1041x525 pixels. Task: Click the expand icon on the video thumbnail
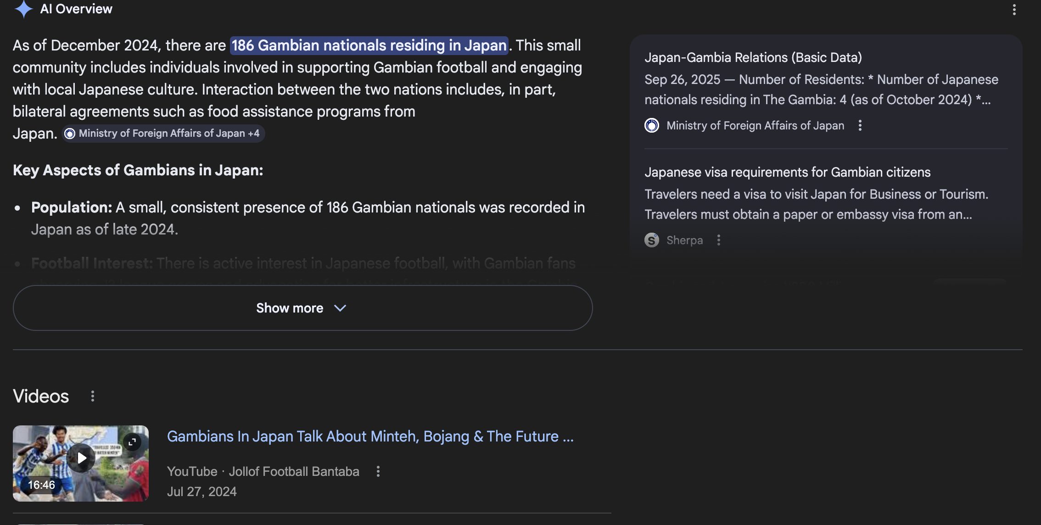point(132,442)
